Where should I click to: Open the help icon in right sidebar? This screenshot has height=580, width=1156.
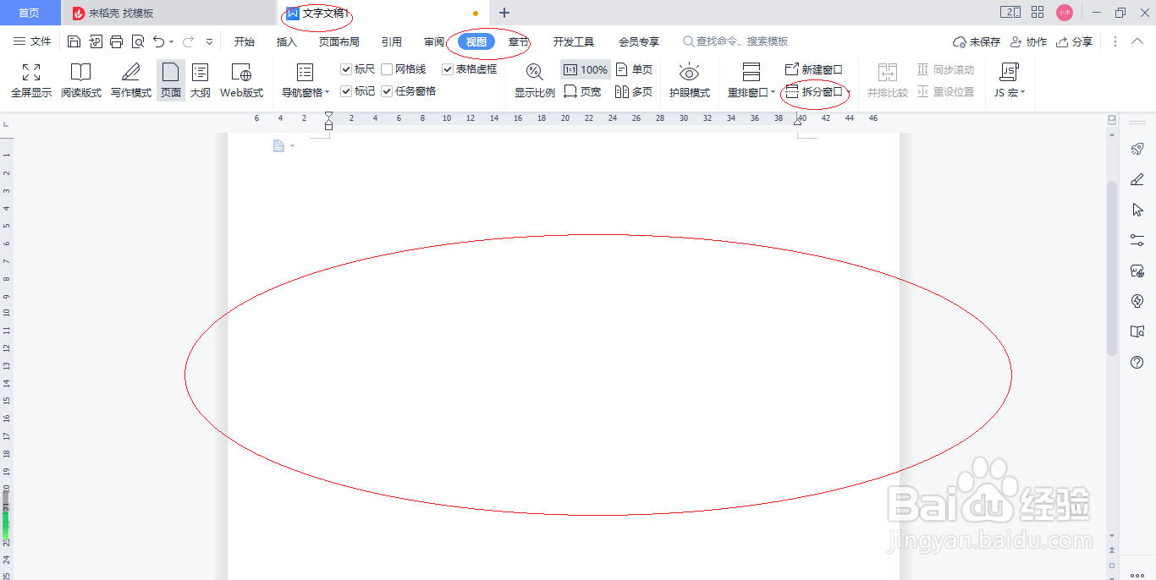(x=1137, y=362)
